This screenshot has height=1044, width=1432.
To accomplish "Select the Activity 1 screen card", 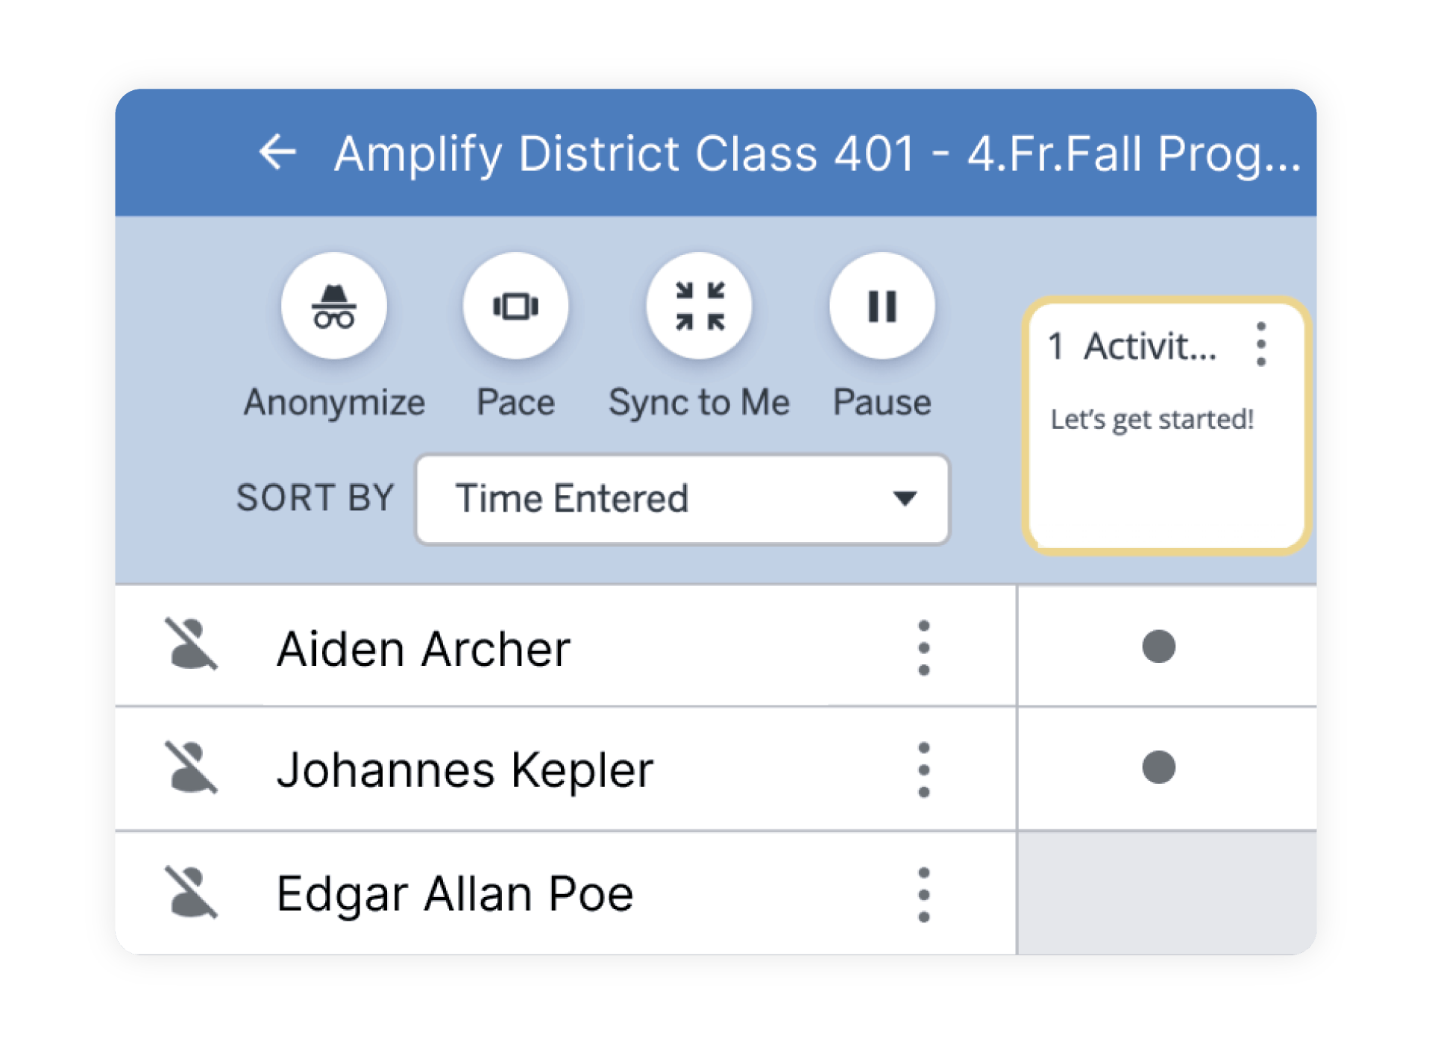I will (1166, 426).
